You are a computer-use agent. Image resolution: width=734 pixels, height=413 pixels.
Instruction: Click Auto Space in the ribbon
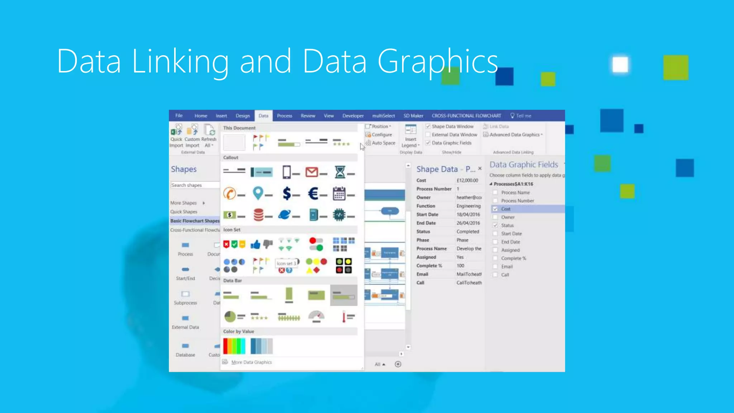[381, 143]
